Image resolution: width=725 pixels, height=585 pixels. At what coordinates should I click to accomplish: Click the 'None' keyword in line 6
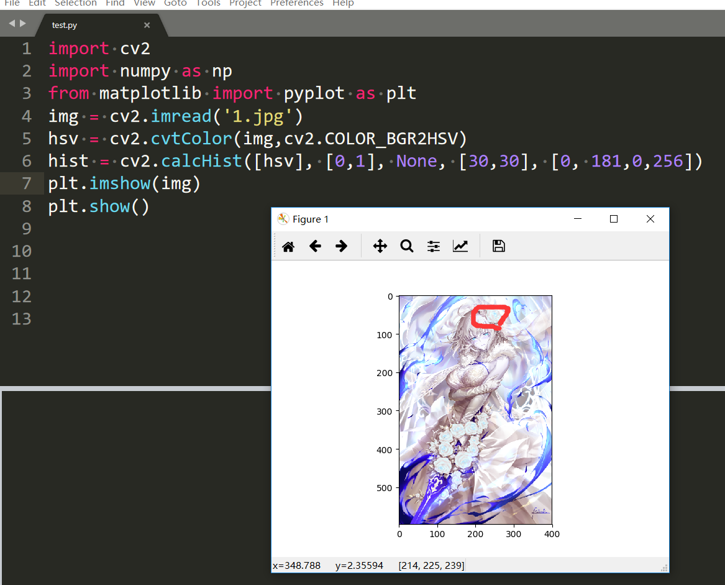[x=417, y=161]
